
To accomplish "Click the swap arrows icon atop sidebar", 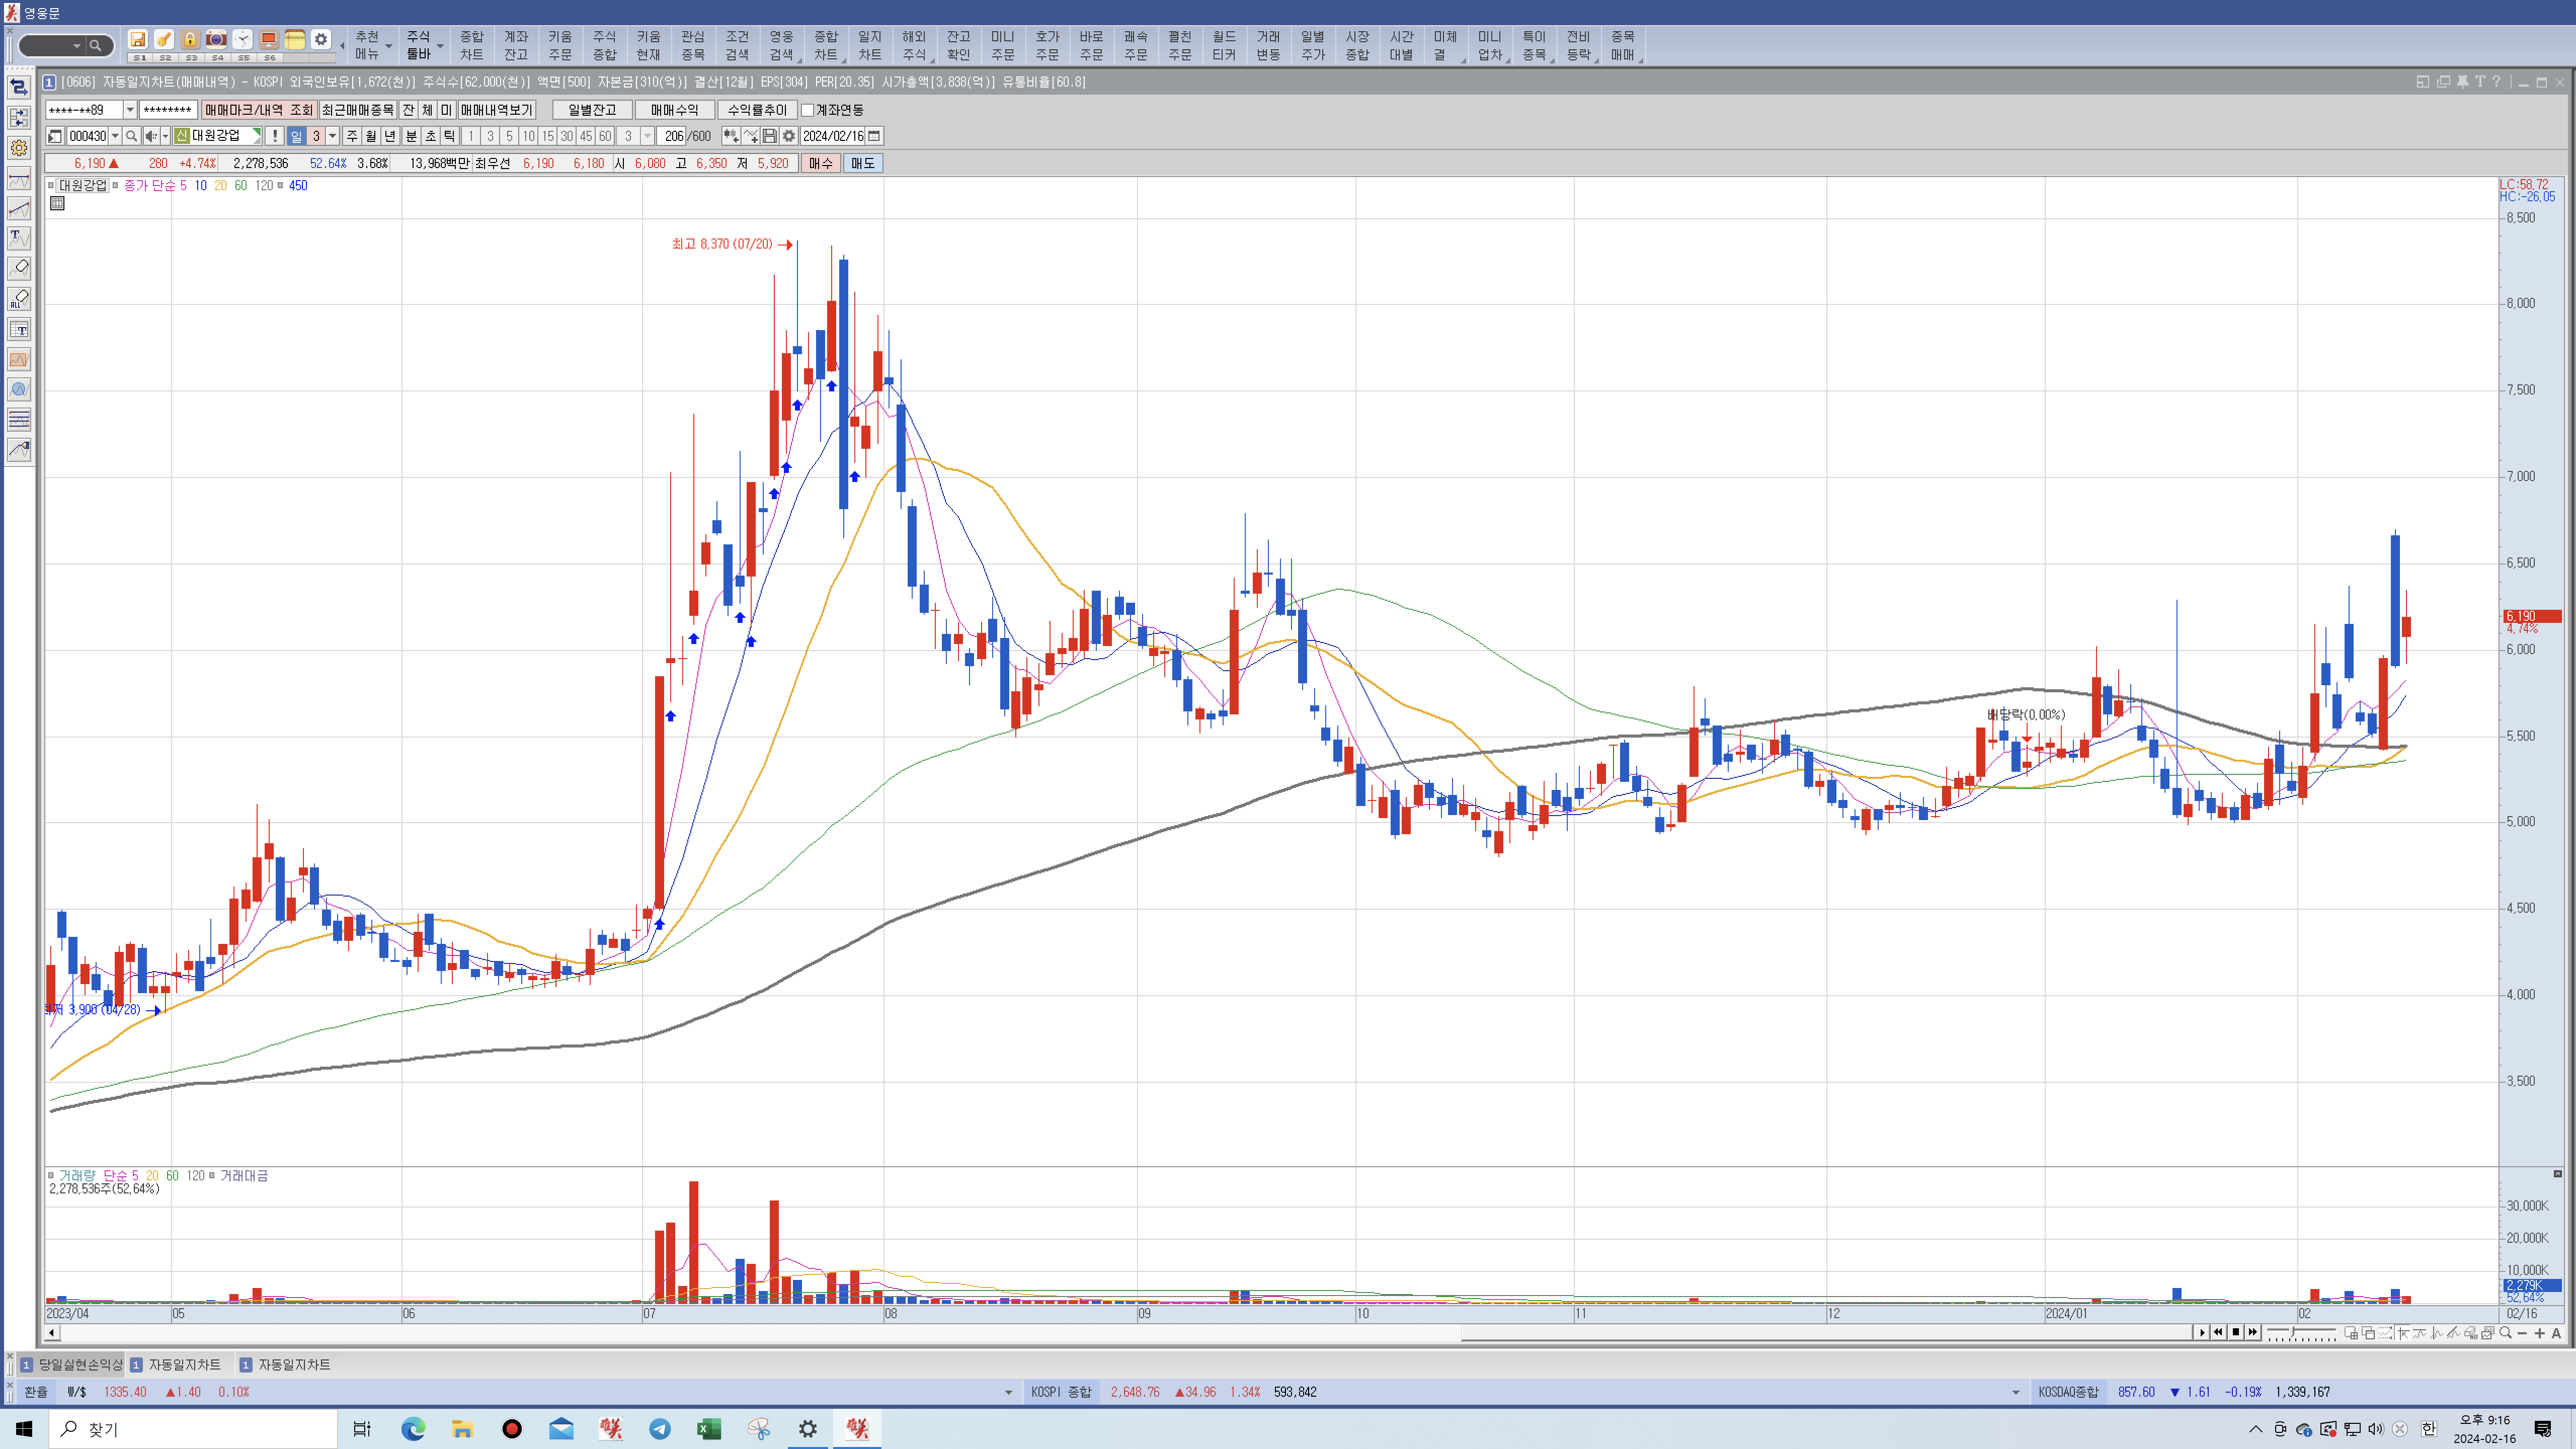I will (x=19, y=88).
